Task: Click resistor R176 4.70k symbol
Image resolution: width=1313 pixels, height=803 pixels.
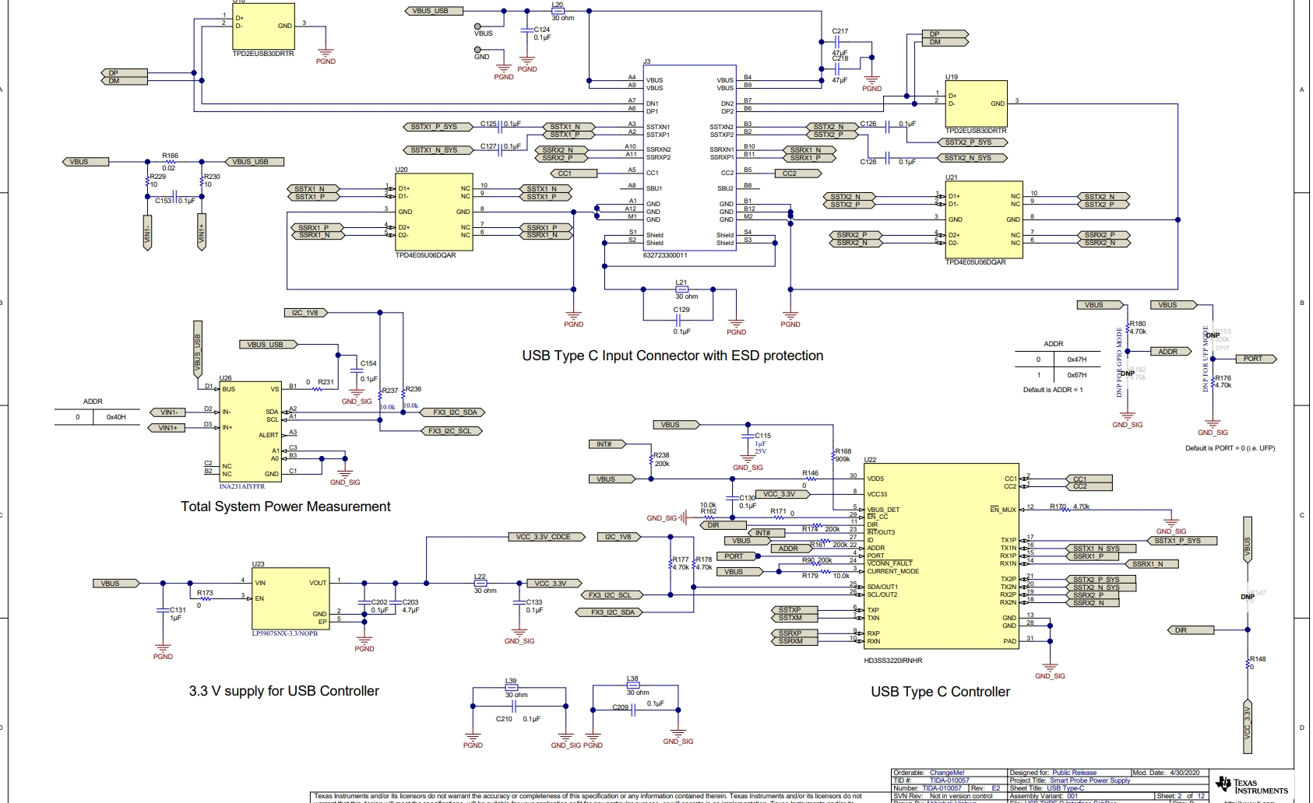Action: coord(1213,382)
